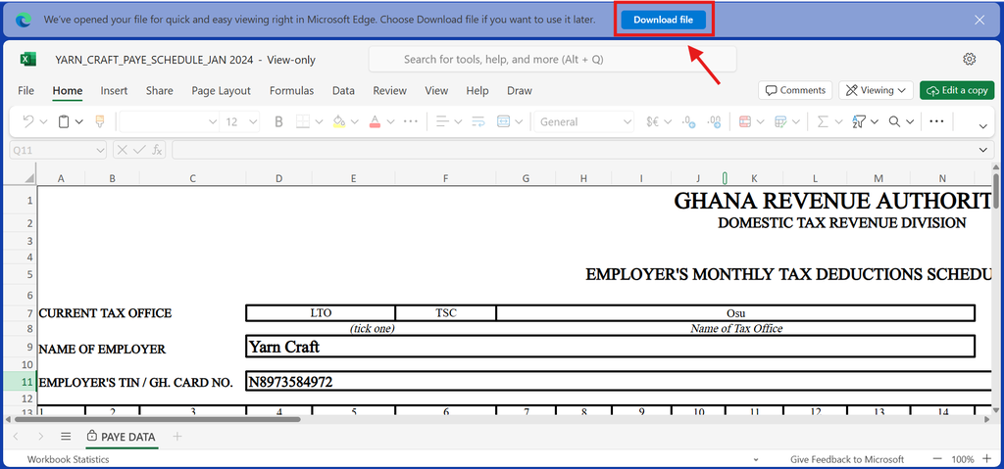Expand the Fill Color arrow
This screenshot has height=469, width=1004.
(355, 121)
